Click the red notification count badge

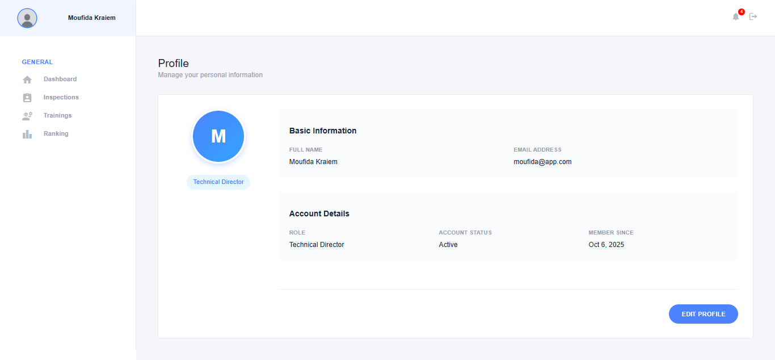741,12
